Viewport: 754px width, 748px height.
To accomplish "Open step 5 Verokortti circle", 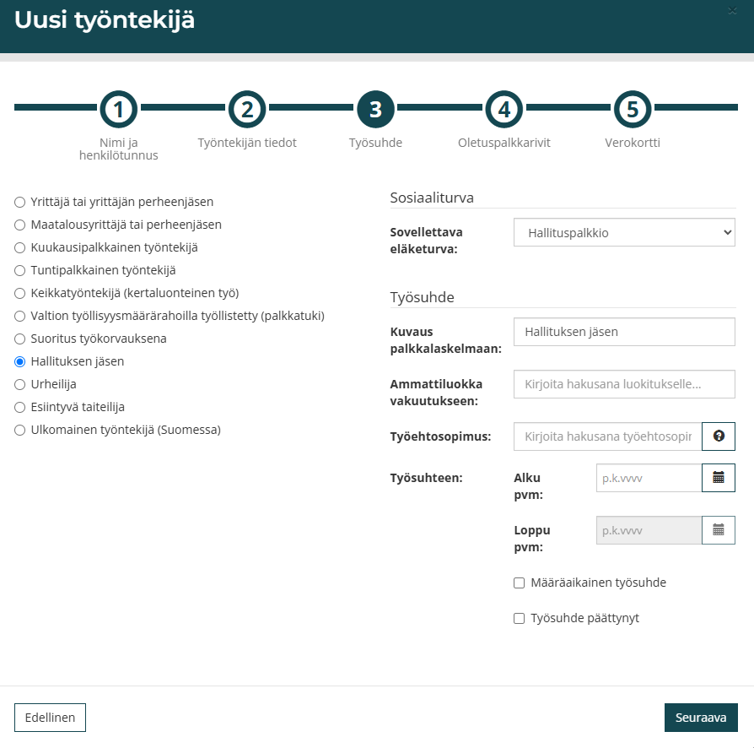I will [x=633, y=109].
